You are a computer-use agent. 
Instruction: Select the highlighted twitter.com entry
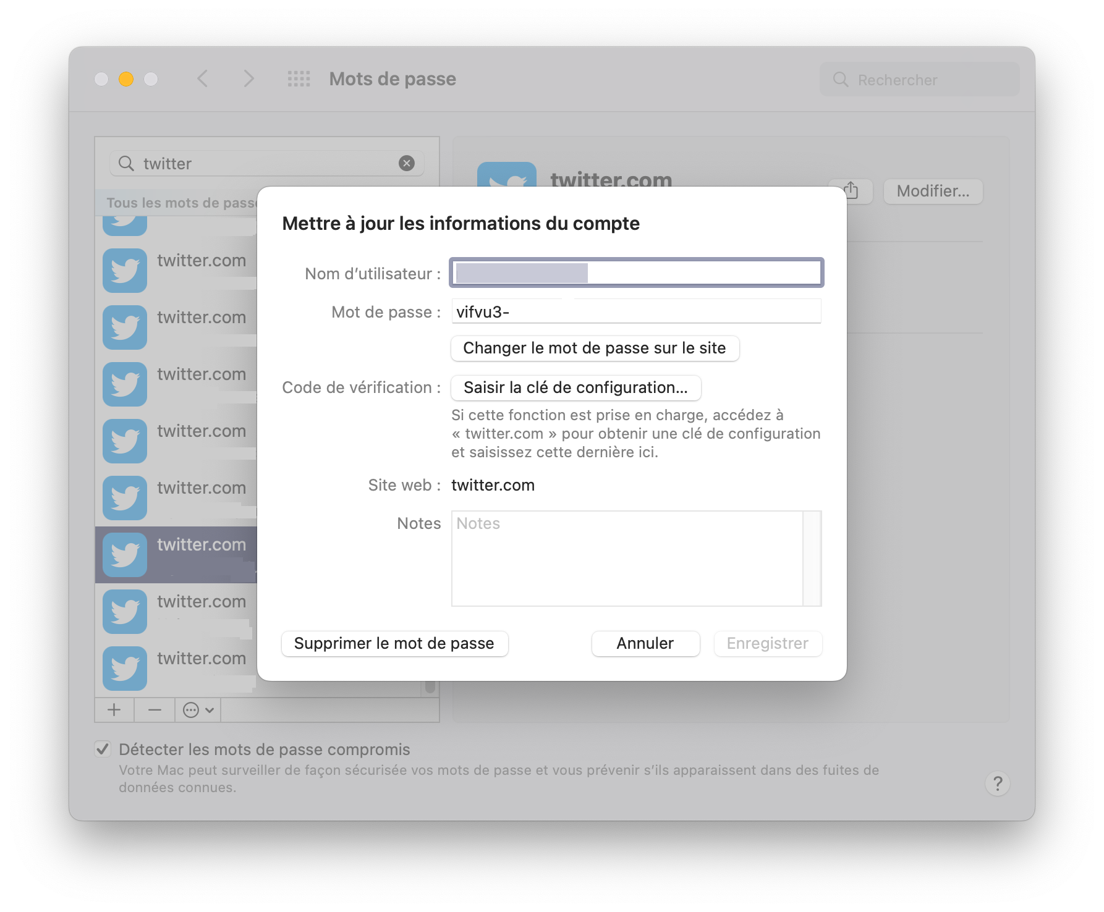[176, 555]
